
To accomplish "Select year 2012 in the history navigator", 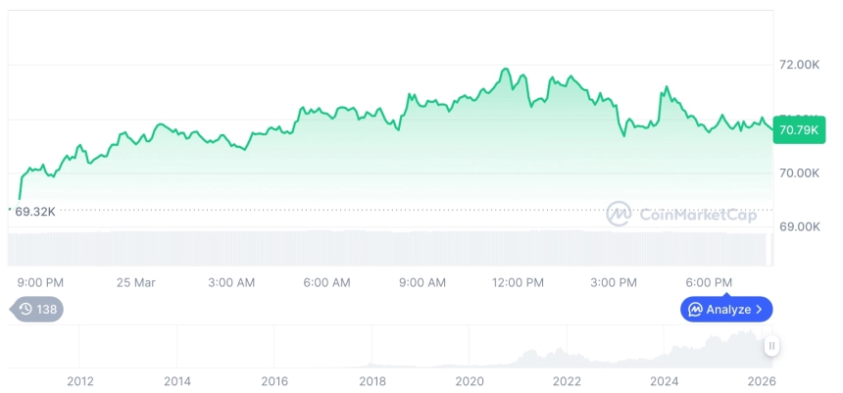I will [79, 381].
